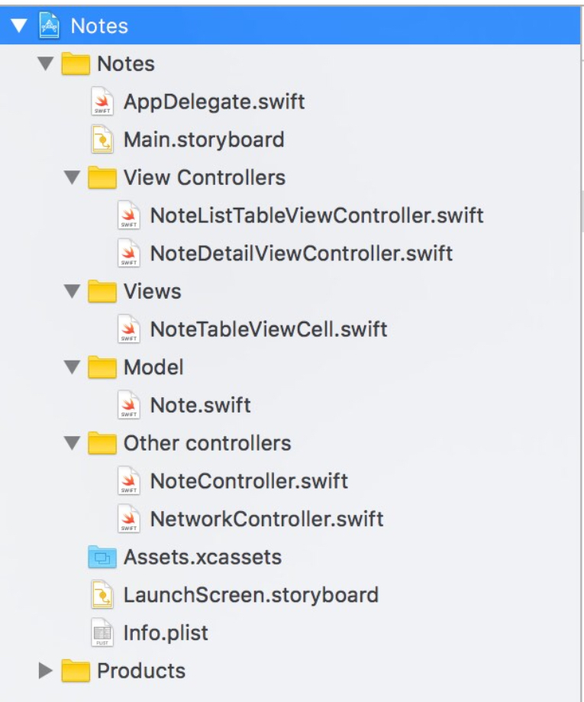Select the Notes group label
The image size is (584, 702).
pyautogui.click(x=126, y=63)
